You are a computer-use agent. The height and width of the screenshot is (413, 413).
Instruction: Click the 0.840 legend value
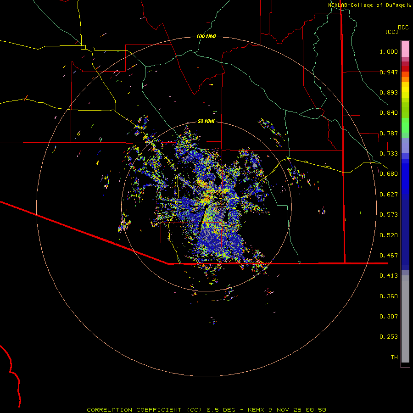(389, 113)
